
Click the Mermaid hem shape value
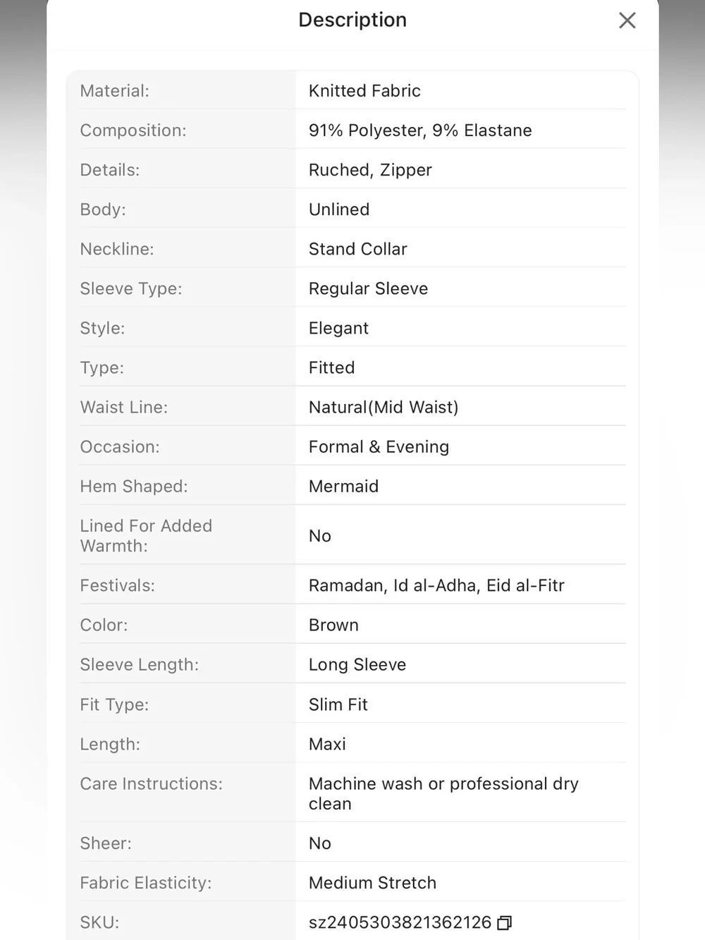point(343,487)
